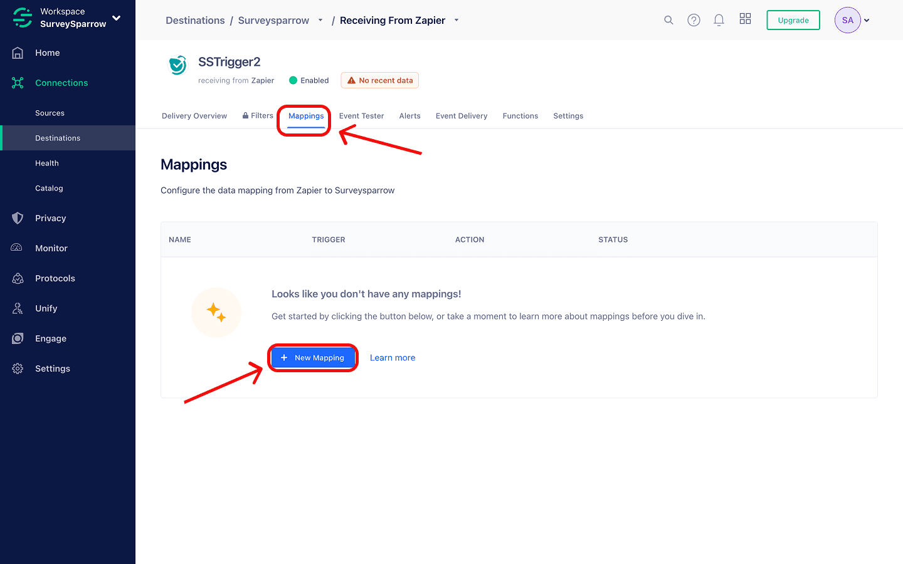Open the destination Settings tab
This screenshot has width=903, height=564.
click(568, 116)
